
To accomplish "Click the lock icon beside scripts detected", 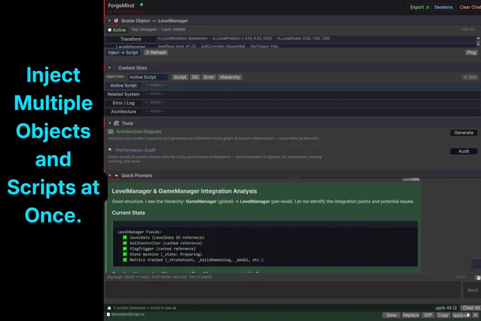I will tap(109, 308).
